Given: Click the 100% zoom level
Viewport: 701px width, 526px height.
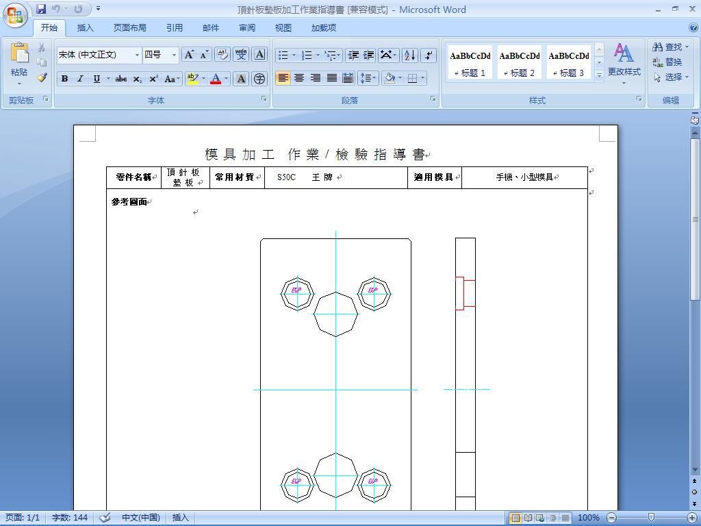Looking at the screenshot, I should [x=588, y=518].
